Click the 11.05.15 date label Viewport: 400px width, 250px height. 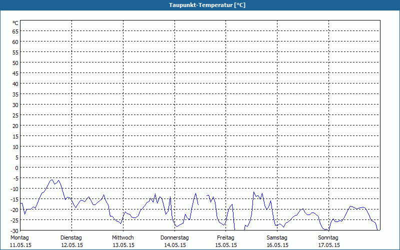coord(20,245)
